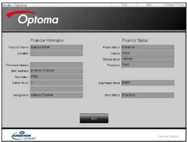Image resolution: width=187 pixels, height=142 pixels.
Task: Click the Projector Name field
Action: click(x=56, y=47)
